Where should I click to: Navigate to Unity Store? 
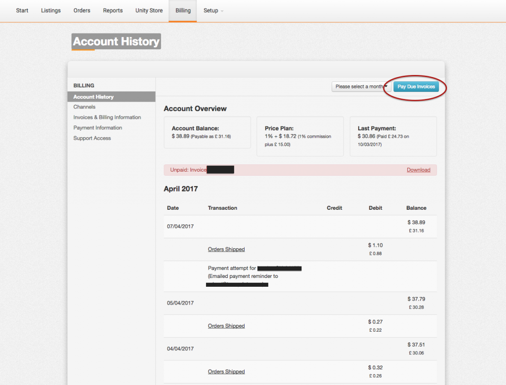(149, 10)
